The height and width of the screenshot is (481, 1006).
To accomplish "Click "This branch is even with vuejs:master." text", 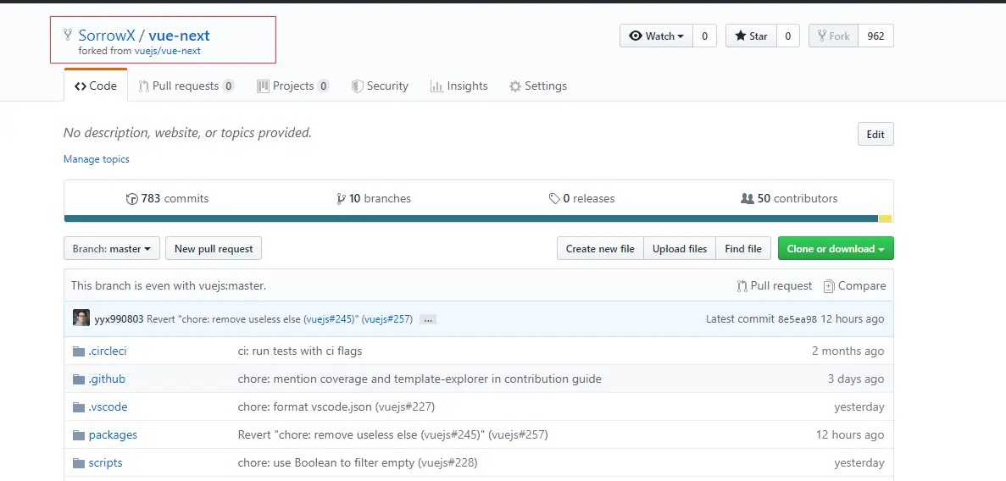I will [169, 286].
